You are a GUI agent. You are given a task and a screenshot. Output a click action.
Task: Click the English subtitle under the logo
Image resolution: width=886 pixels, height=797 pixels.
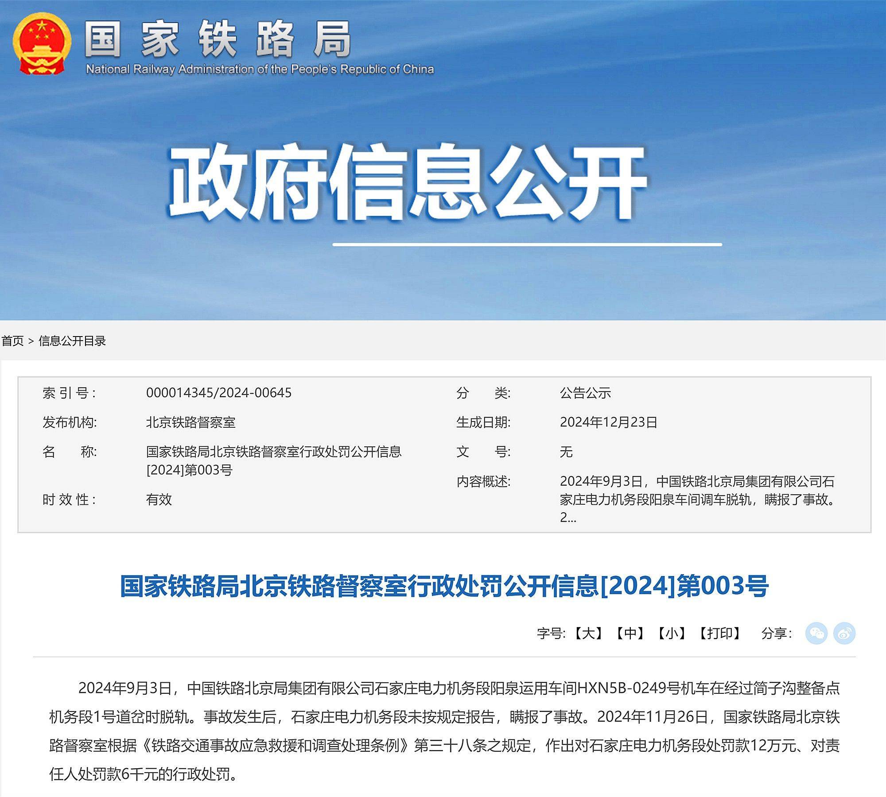[x=260, y=70]
